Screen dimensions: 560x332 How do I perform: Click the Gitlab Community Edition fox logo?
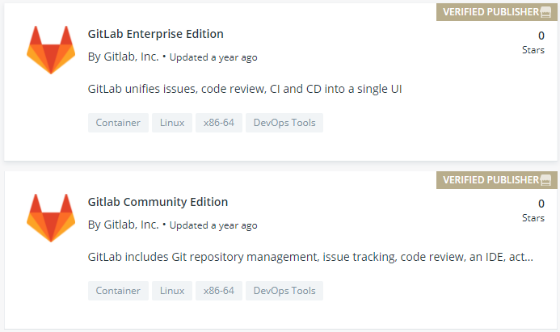[x=51, y=218]
